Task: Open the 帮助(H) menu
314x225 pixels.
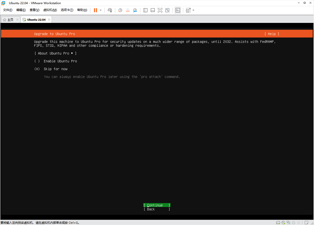Action: click(x=82, y=10)
